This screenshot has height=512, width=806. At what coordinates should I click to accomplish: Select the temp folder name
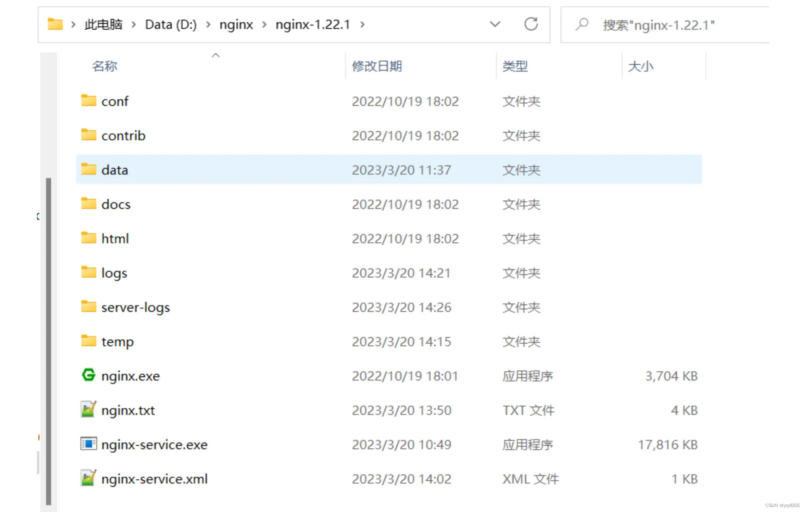tap(117, 342)
